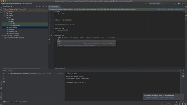The width and height of the screenshot is (187, 105).
Task: Select the Sync tab in Build panel
Action: [x=10, y=71]
